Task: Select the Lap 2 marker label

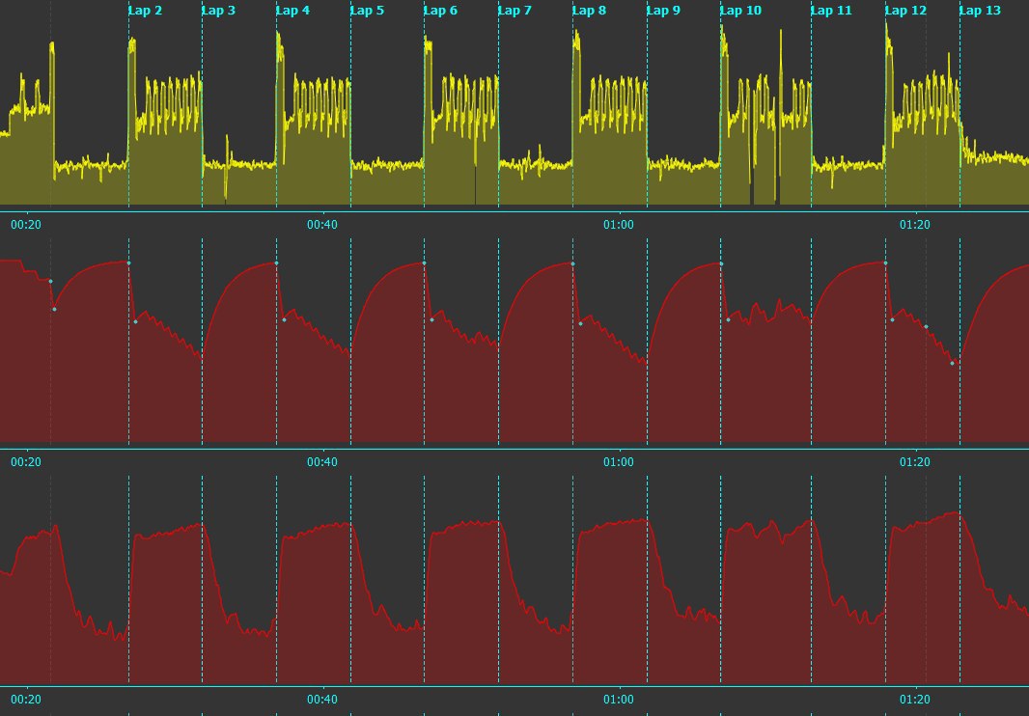Action: [145, 11]
